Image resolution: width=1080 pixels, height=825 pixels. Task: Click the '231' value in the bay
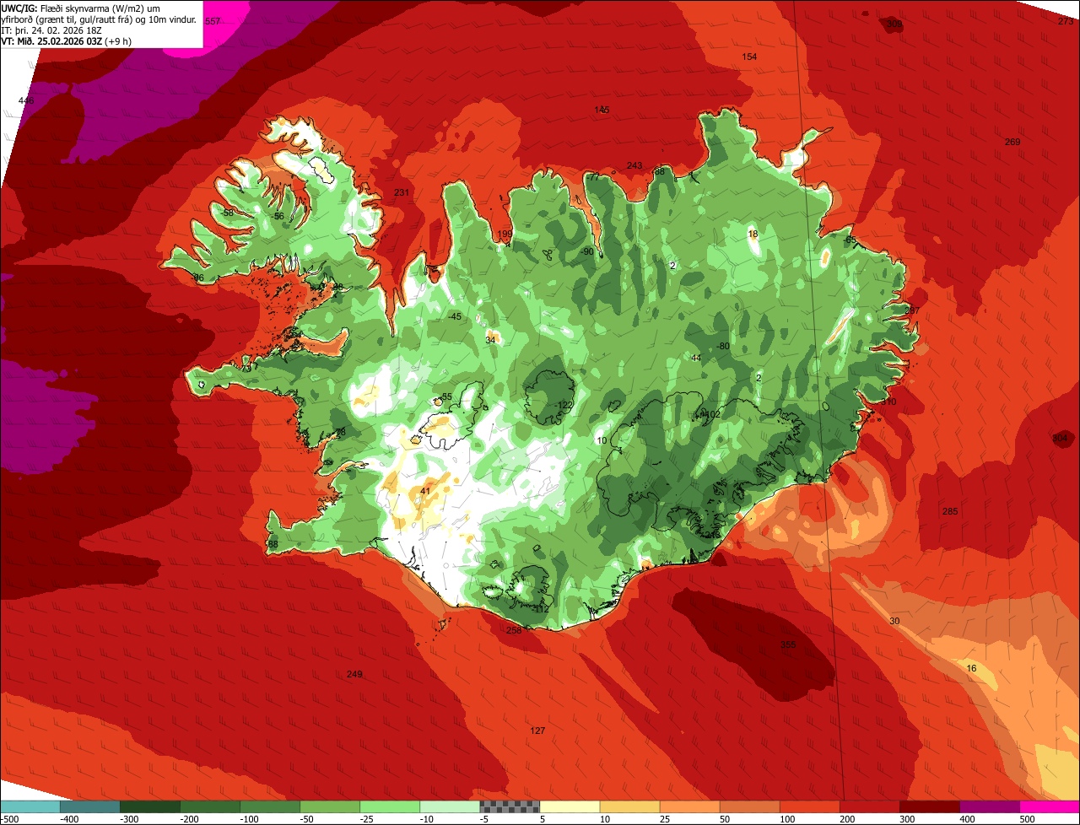(x=402, y=192)
